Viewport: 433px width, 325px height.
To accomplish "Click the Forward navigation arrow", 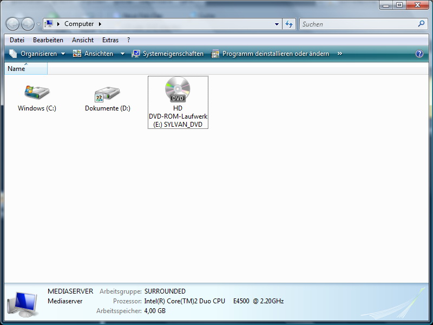I will pyautogui.click(x=28, y=24).
